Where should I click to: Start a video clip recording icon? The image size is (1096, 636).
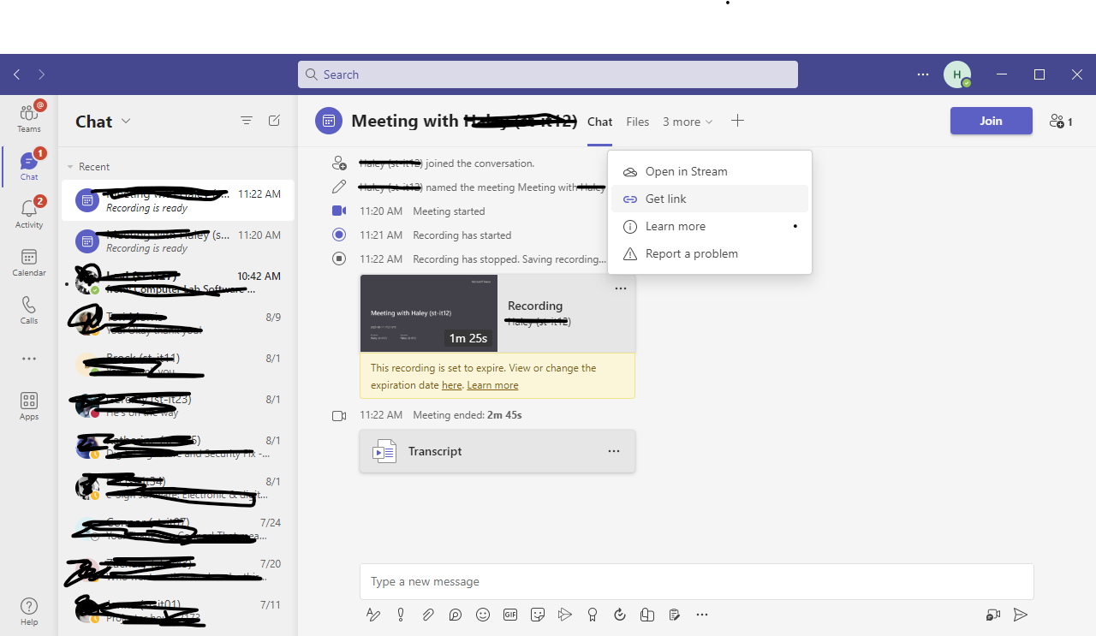(993, 614)
